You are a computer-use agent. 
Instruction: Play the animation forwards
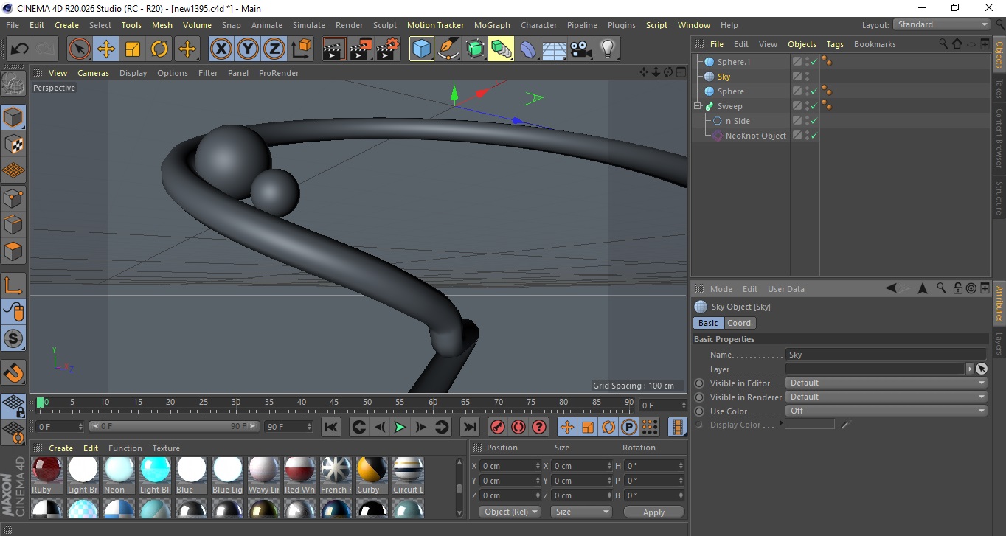point(400,427)
